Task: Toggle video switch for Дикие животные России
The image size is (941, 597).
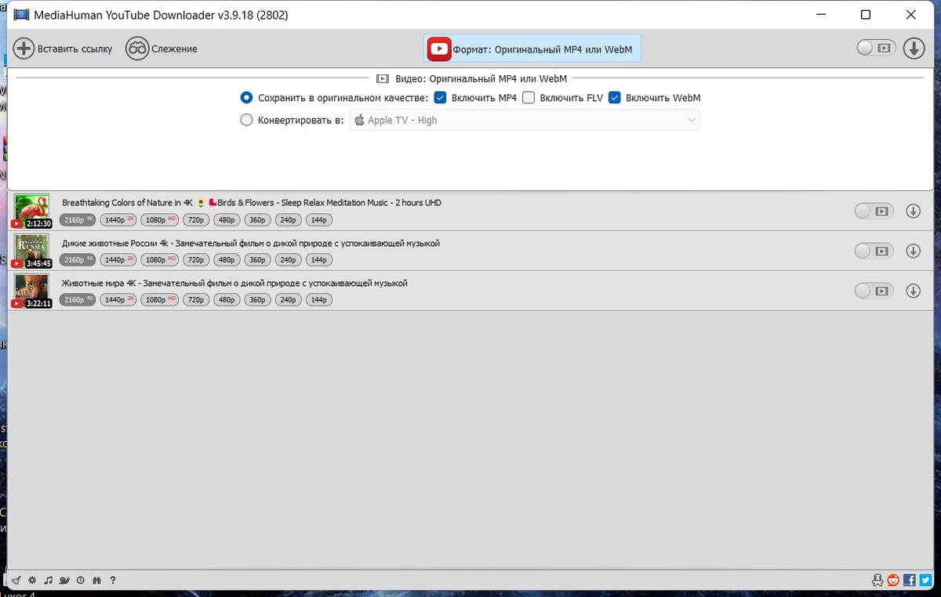Action: [874, 251]
